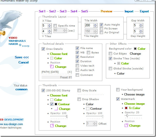Check Cut Edges option
The width and height of the screenshot is (156, 137).
(x=110, y=54)
